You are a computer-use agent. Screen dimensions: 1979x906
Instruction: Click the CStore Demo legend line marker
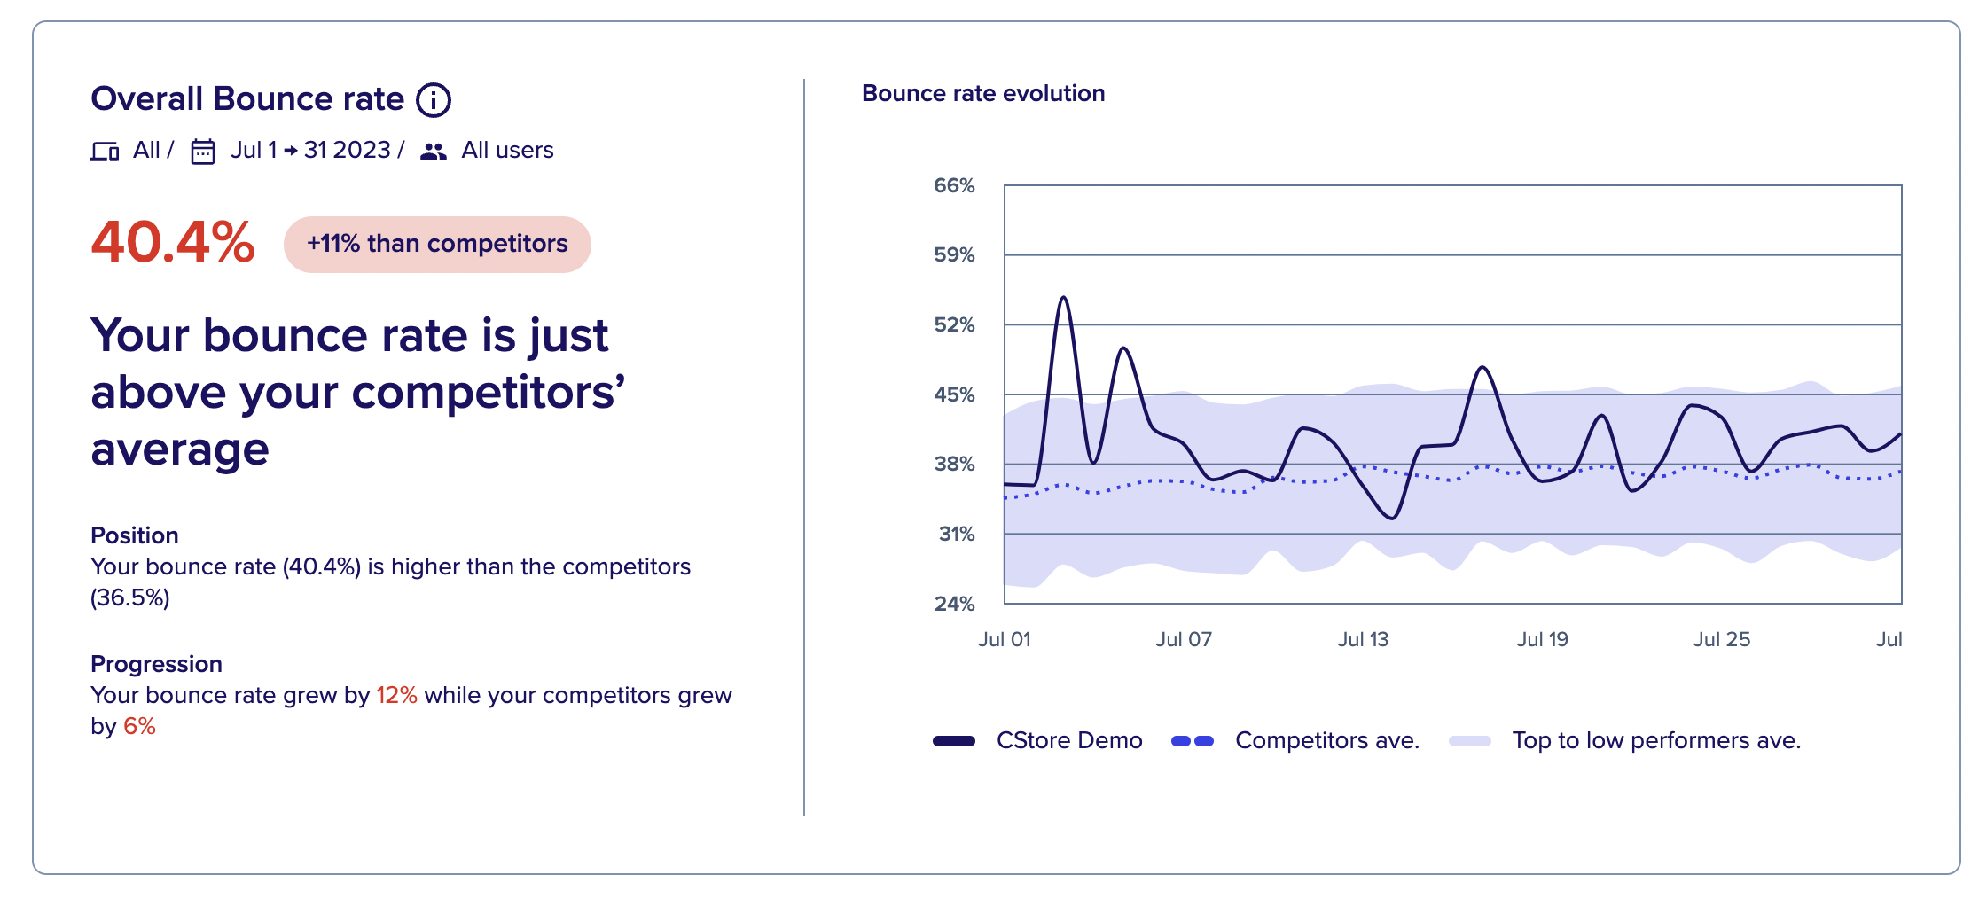point(954,741)
